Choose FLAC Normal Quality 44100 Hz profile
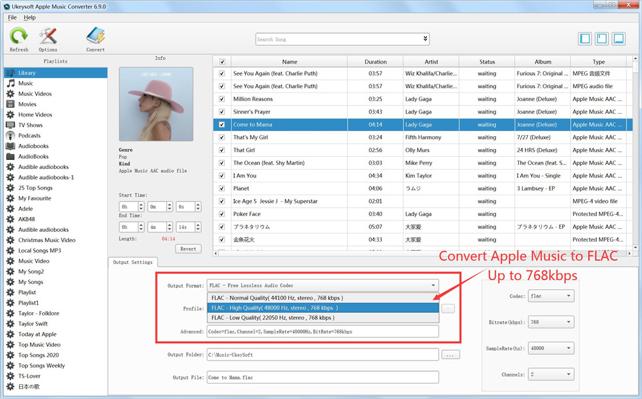 (x=323, y=298)
